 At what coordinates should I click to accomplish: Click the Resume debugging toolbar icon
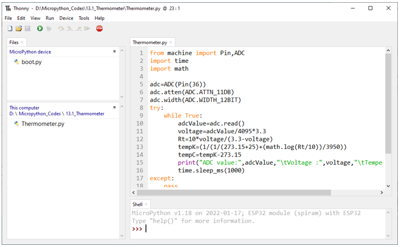(x=87, y=29)
